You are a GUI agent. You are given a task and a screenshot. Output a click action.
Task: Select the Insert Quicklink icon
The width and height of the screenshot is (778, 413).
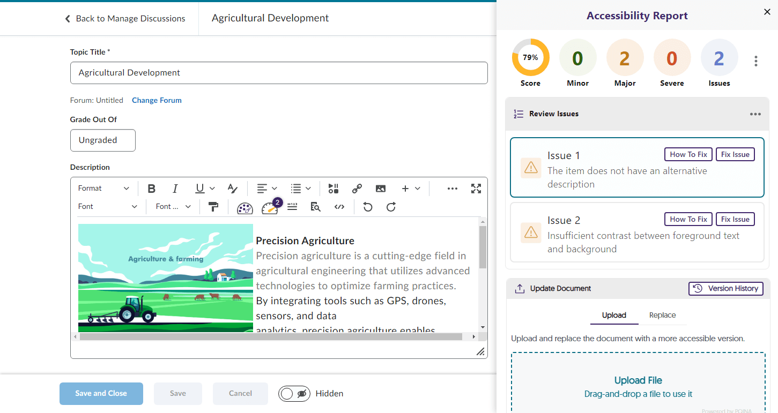[357, 188]
